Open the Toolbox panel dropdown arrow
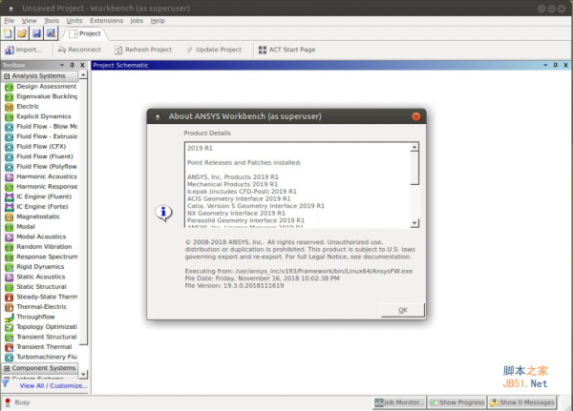Viewport: 573px width, 411px height. (x=62, y=65)
